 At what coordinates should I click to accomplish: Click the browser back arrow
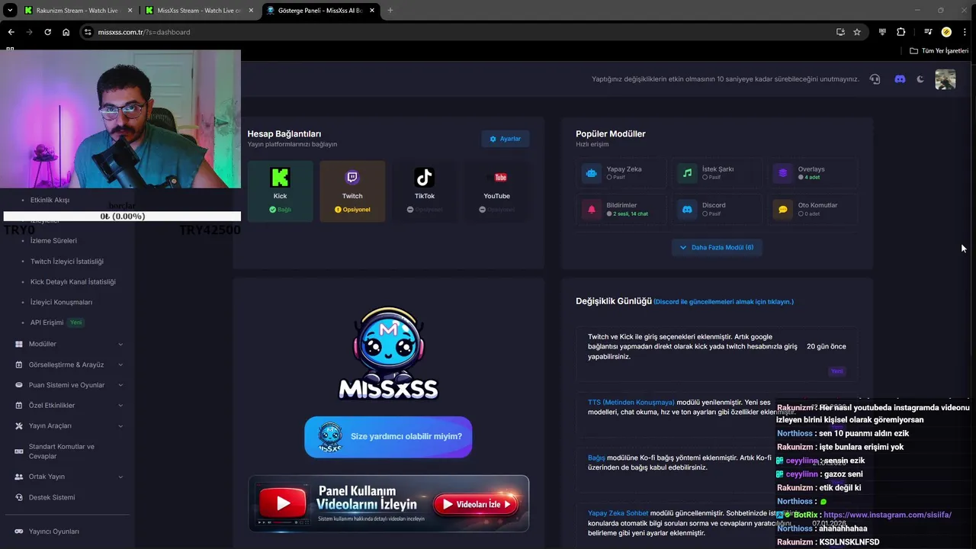pyautogui.click(x=11, y=32)
